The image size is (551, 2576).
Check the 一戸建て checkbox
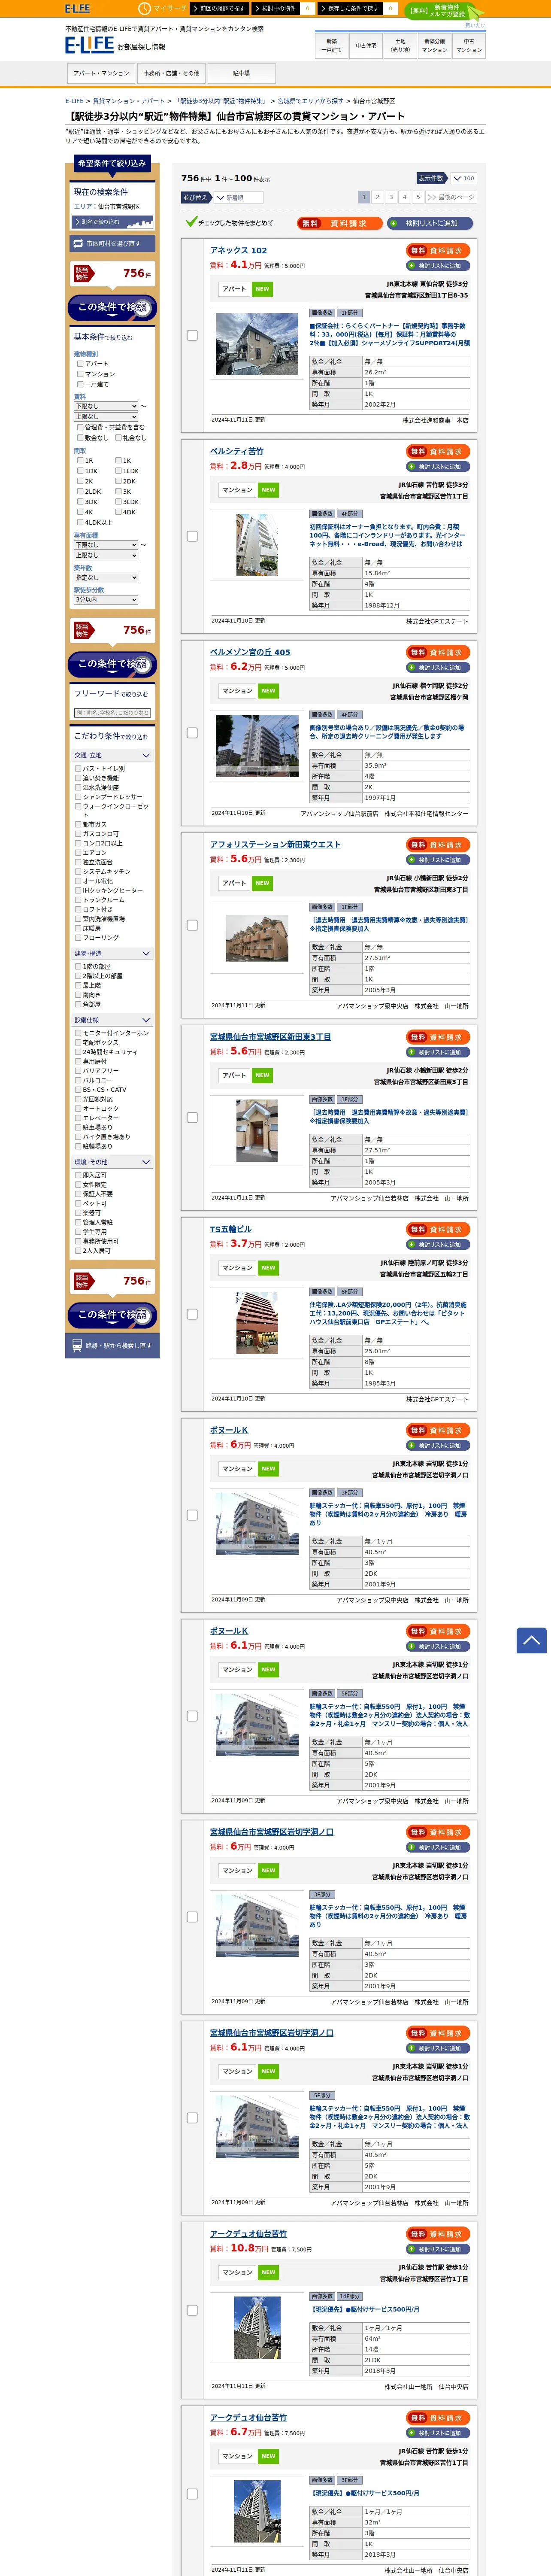80,384
